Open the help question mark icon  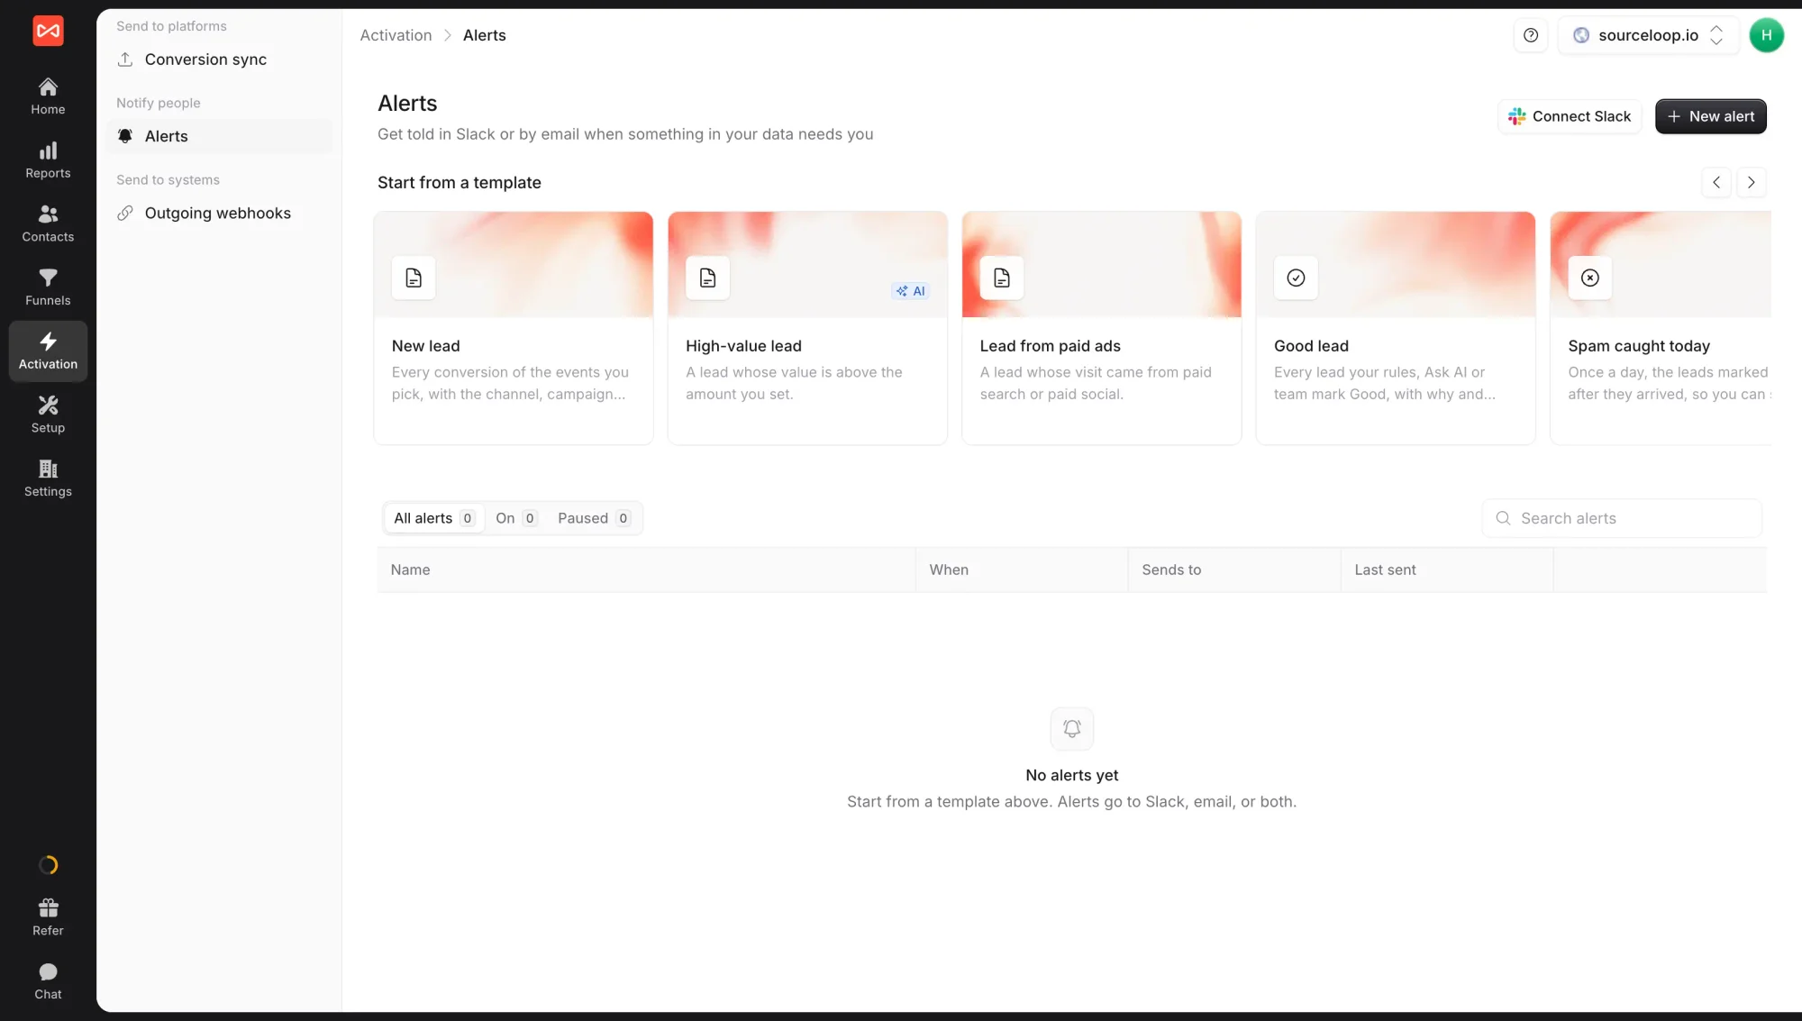tap(1531, 35)
